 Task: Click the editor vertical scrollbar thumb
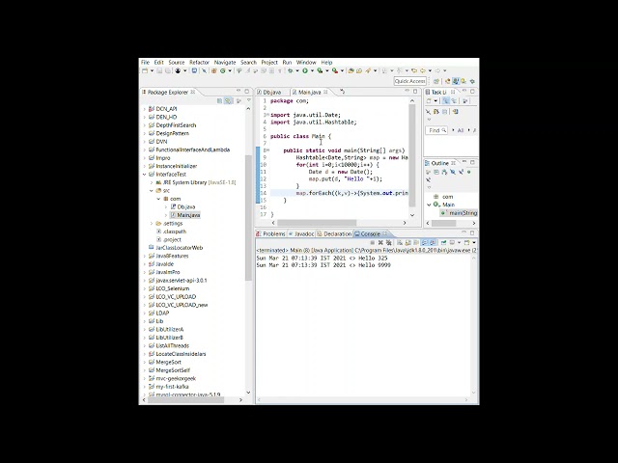click(x=412, y=155)
